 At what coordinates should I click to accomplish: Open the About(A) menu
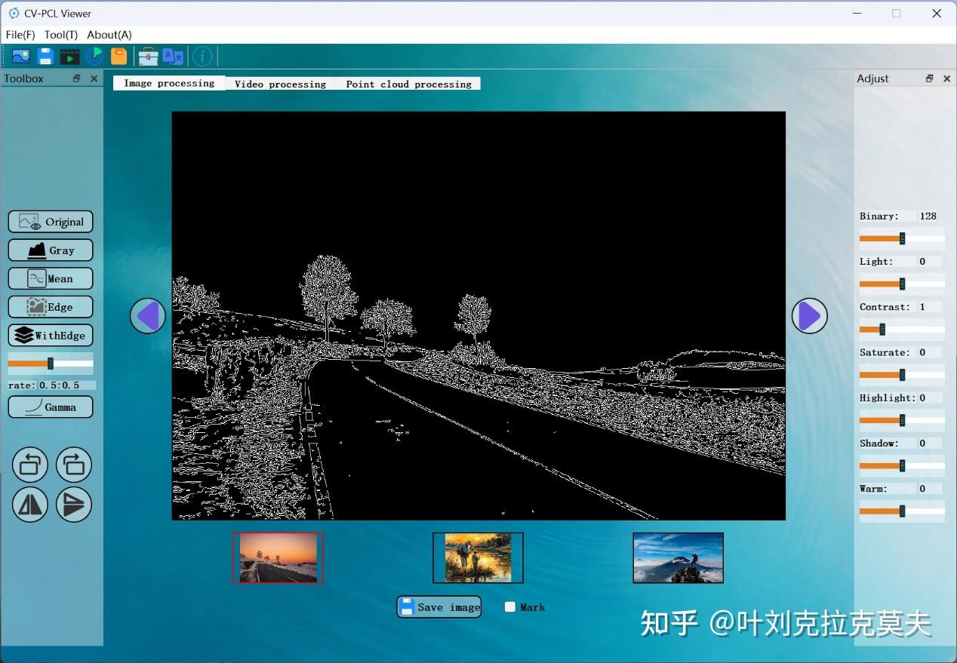coord(109,35)
